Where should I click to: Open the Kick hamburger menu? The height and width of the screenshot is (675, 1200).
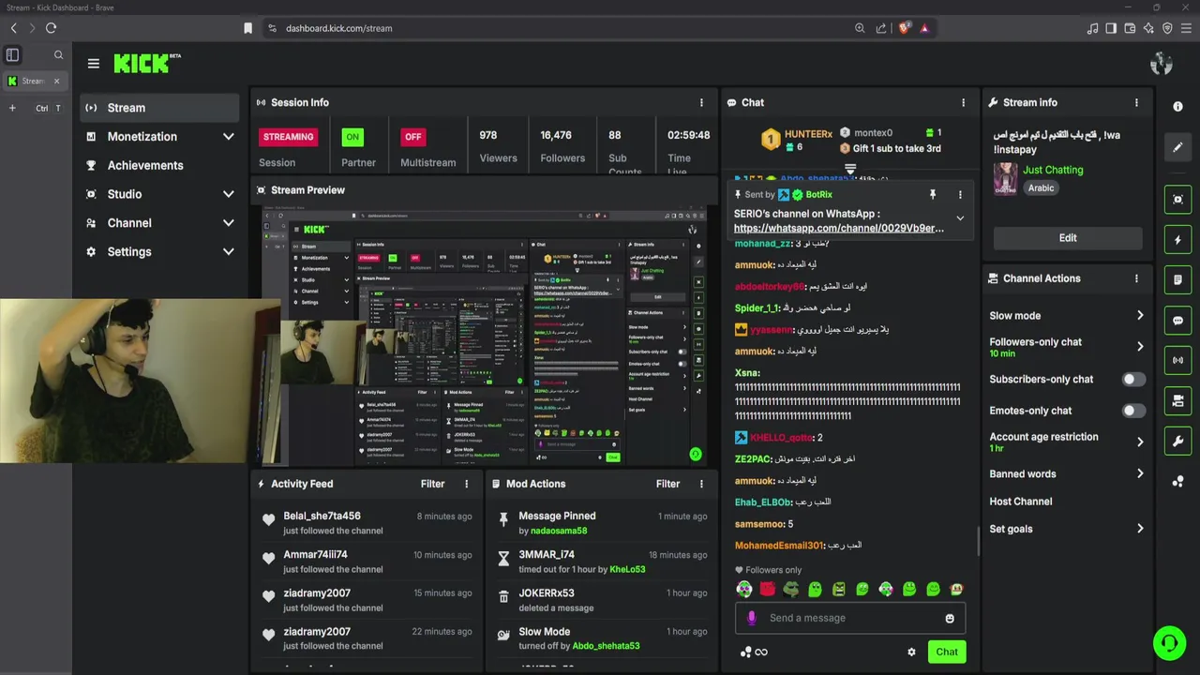pyautogui.click(x=93, y=64)
